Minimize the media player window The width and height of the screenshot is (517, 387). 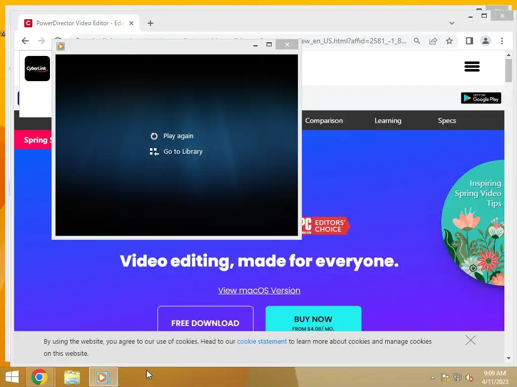point(255,45)
